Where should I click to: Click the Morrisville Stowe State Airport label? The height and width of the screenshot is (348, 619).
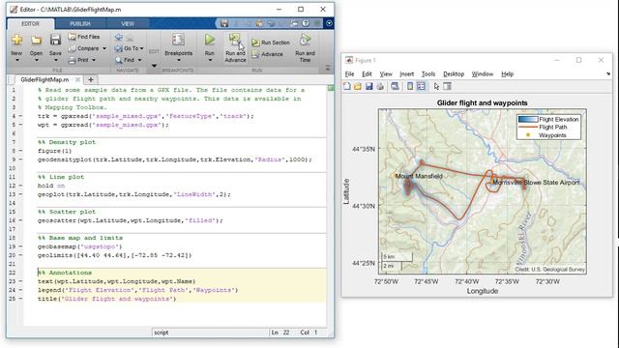coord(536,183)
